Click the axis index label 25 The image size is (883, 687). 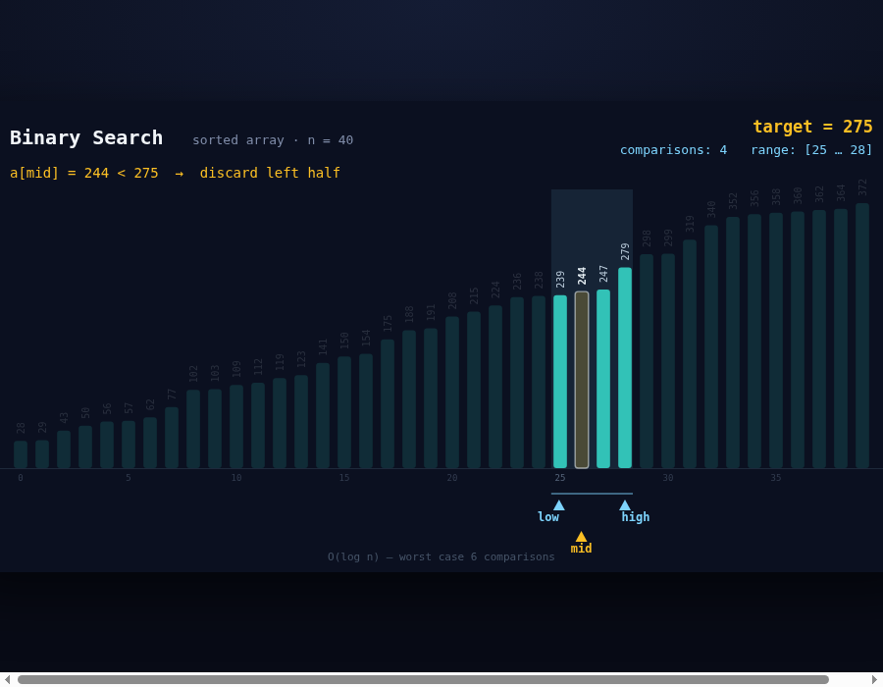[560, 478]
